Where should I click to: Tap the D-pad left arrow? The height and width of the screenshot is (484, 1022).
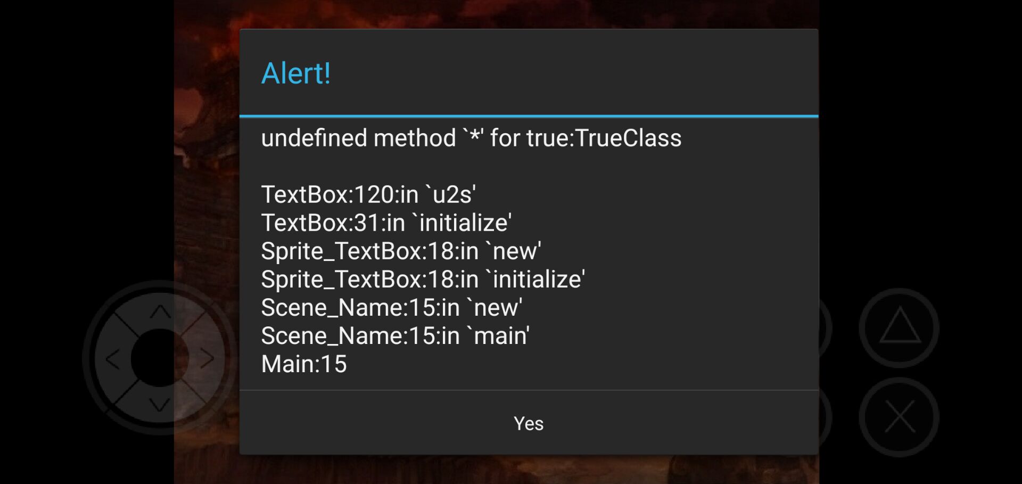(x=113, y=359)
